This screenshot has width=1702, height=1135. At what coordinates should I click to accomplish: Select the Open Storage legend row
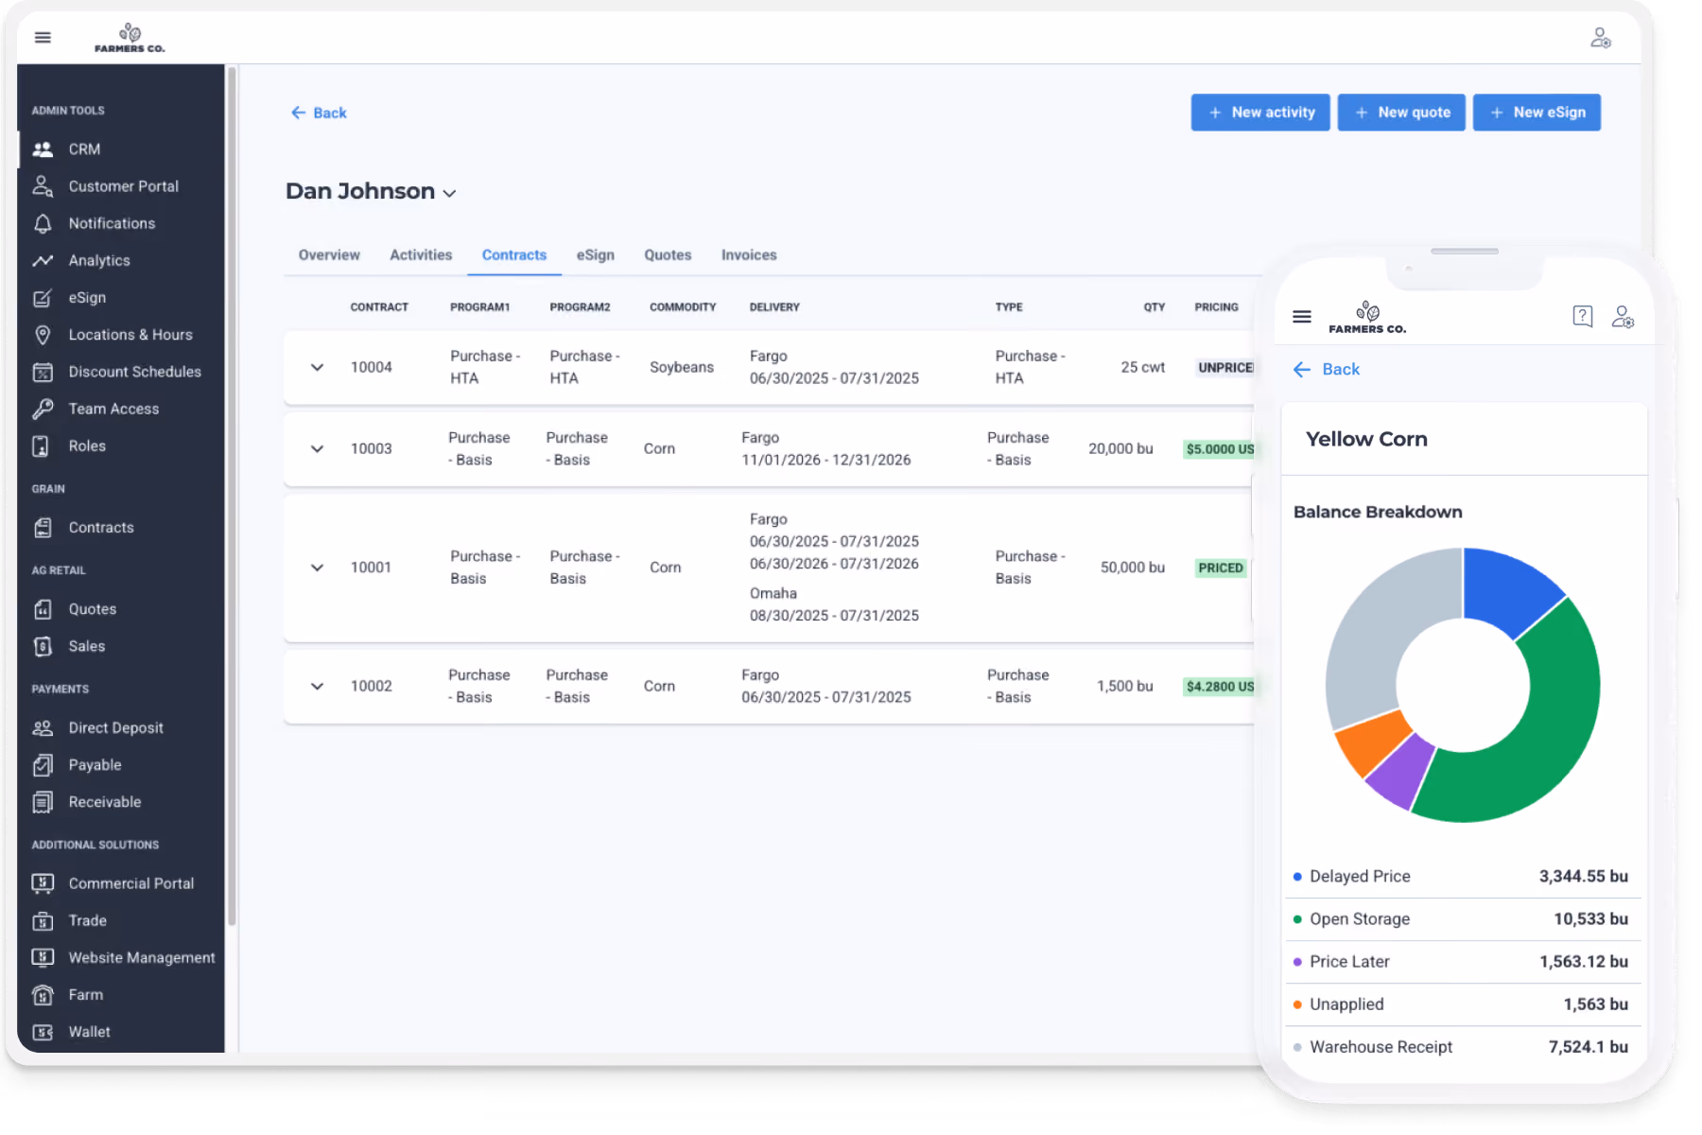click(1462, 919)
